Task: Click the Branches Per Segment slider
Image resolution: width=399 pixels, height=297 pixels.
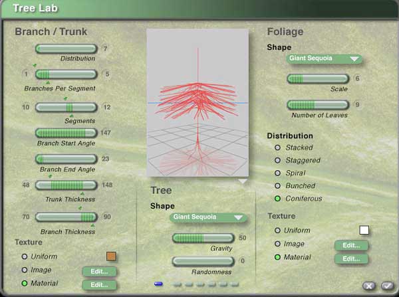Action: [x=66, y=74]
